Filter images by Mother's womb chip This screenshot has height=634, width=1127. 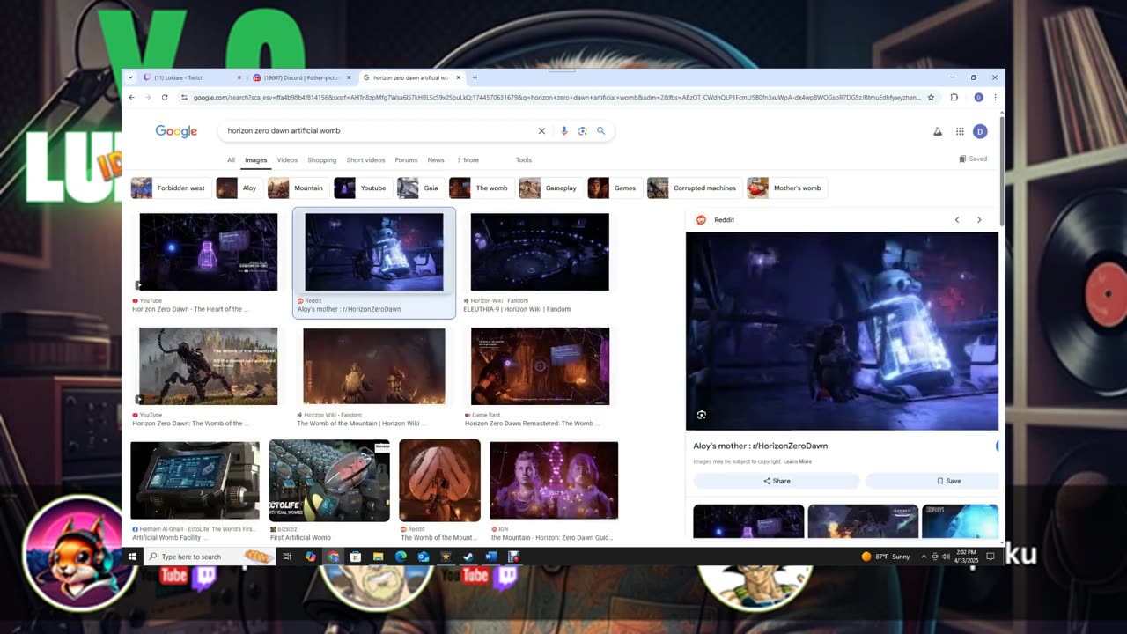point(787,188)
